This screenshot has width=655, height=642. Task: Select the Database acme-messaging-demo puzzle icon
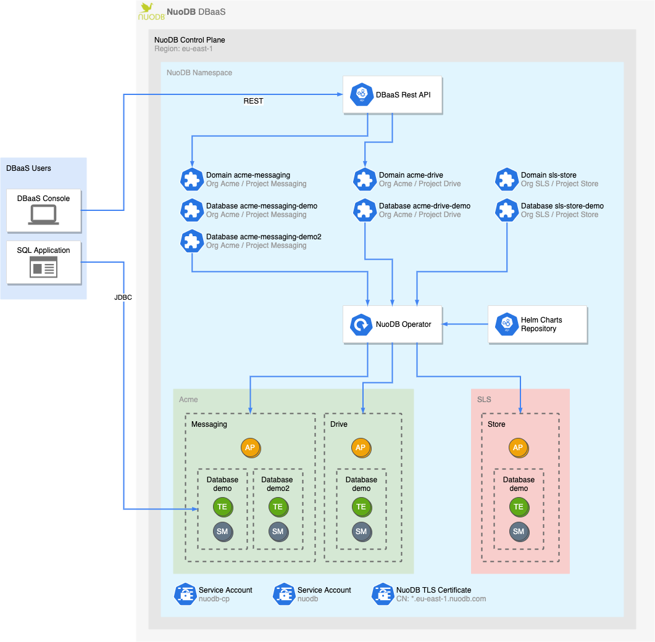click(192, 210)
